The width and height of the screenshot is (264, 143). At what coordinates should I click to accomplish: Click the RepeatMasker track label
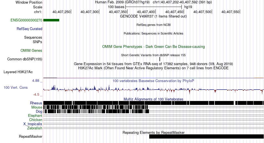pos(31,136)
